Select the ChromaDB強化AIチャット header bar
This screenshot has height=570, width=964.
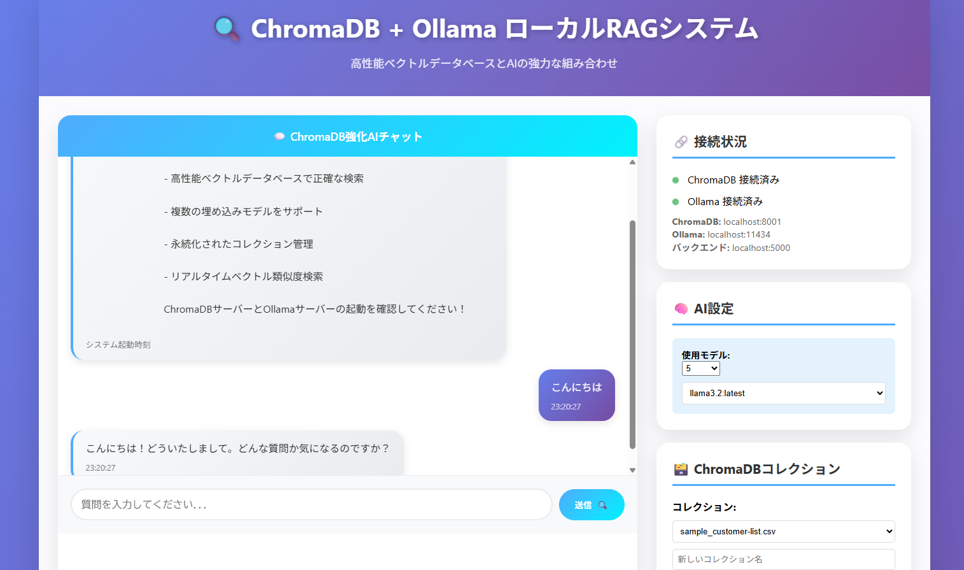pos(348,136)
